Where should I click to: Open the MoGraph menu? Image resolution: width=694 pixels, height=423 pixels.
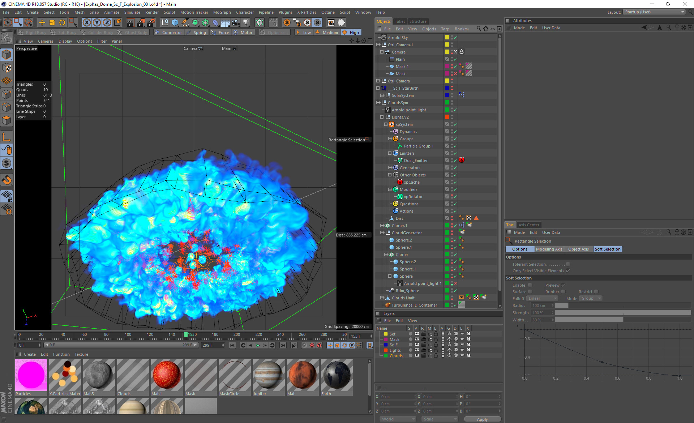pos(222,12)
